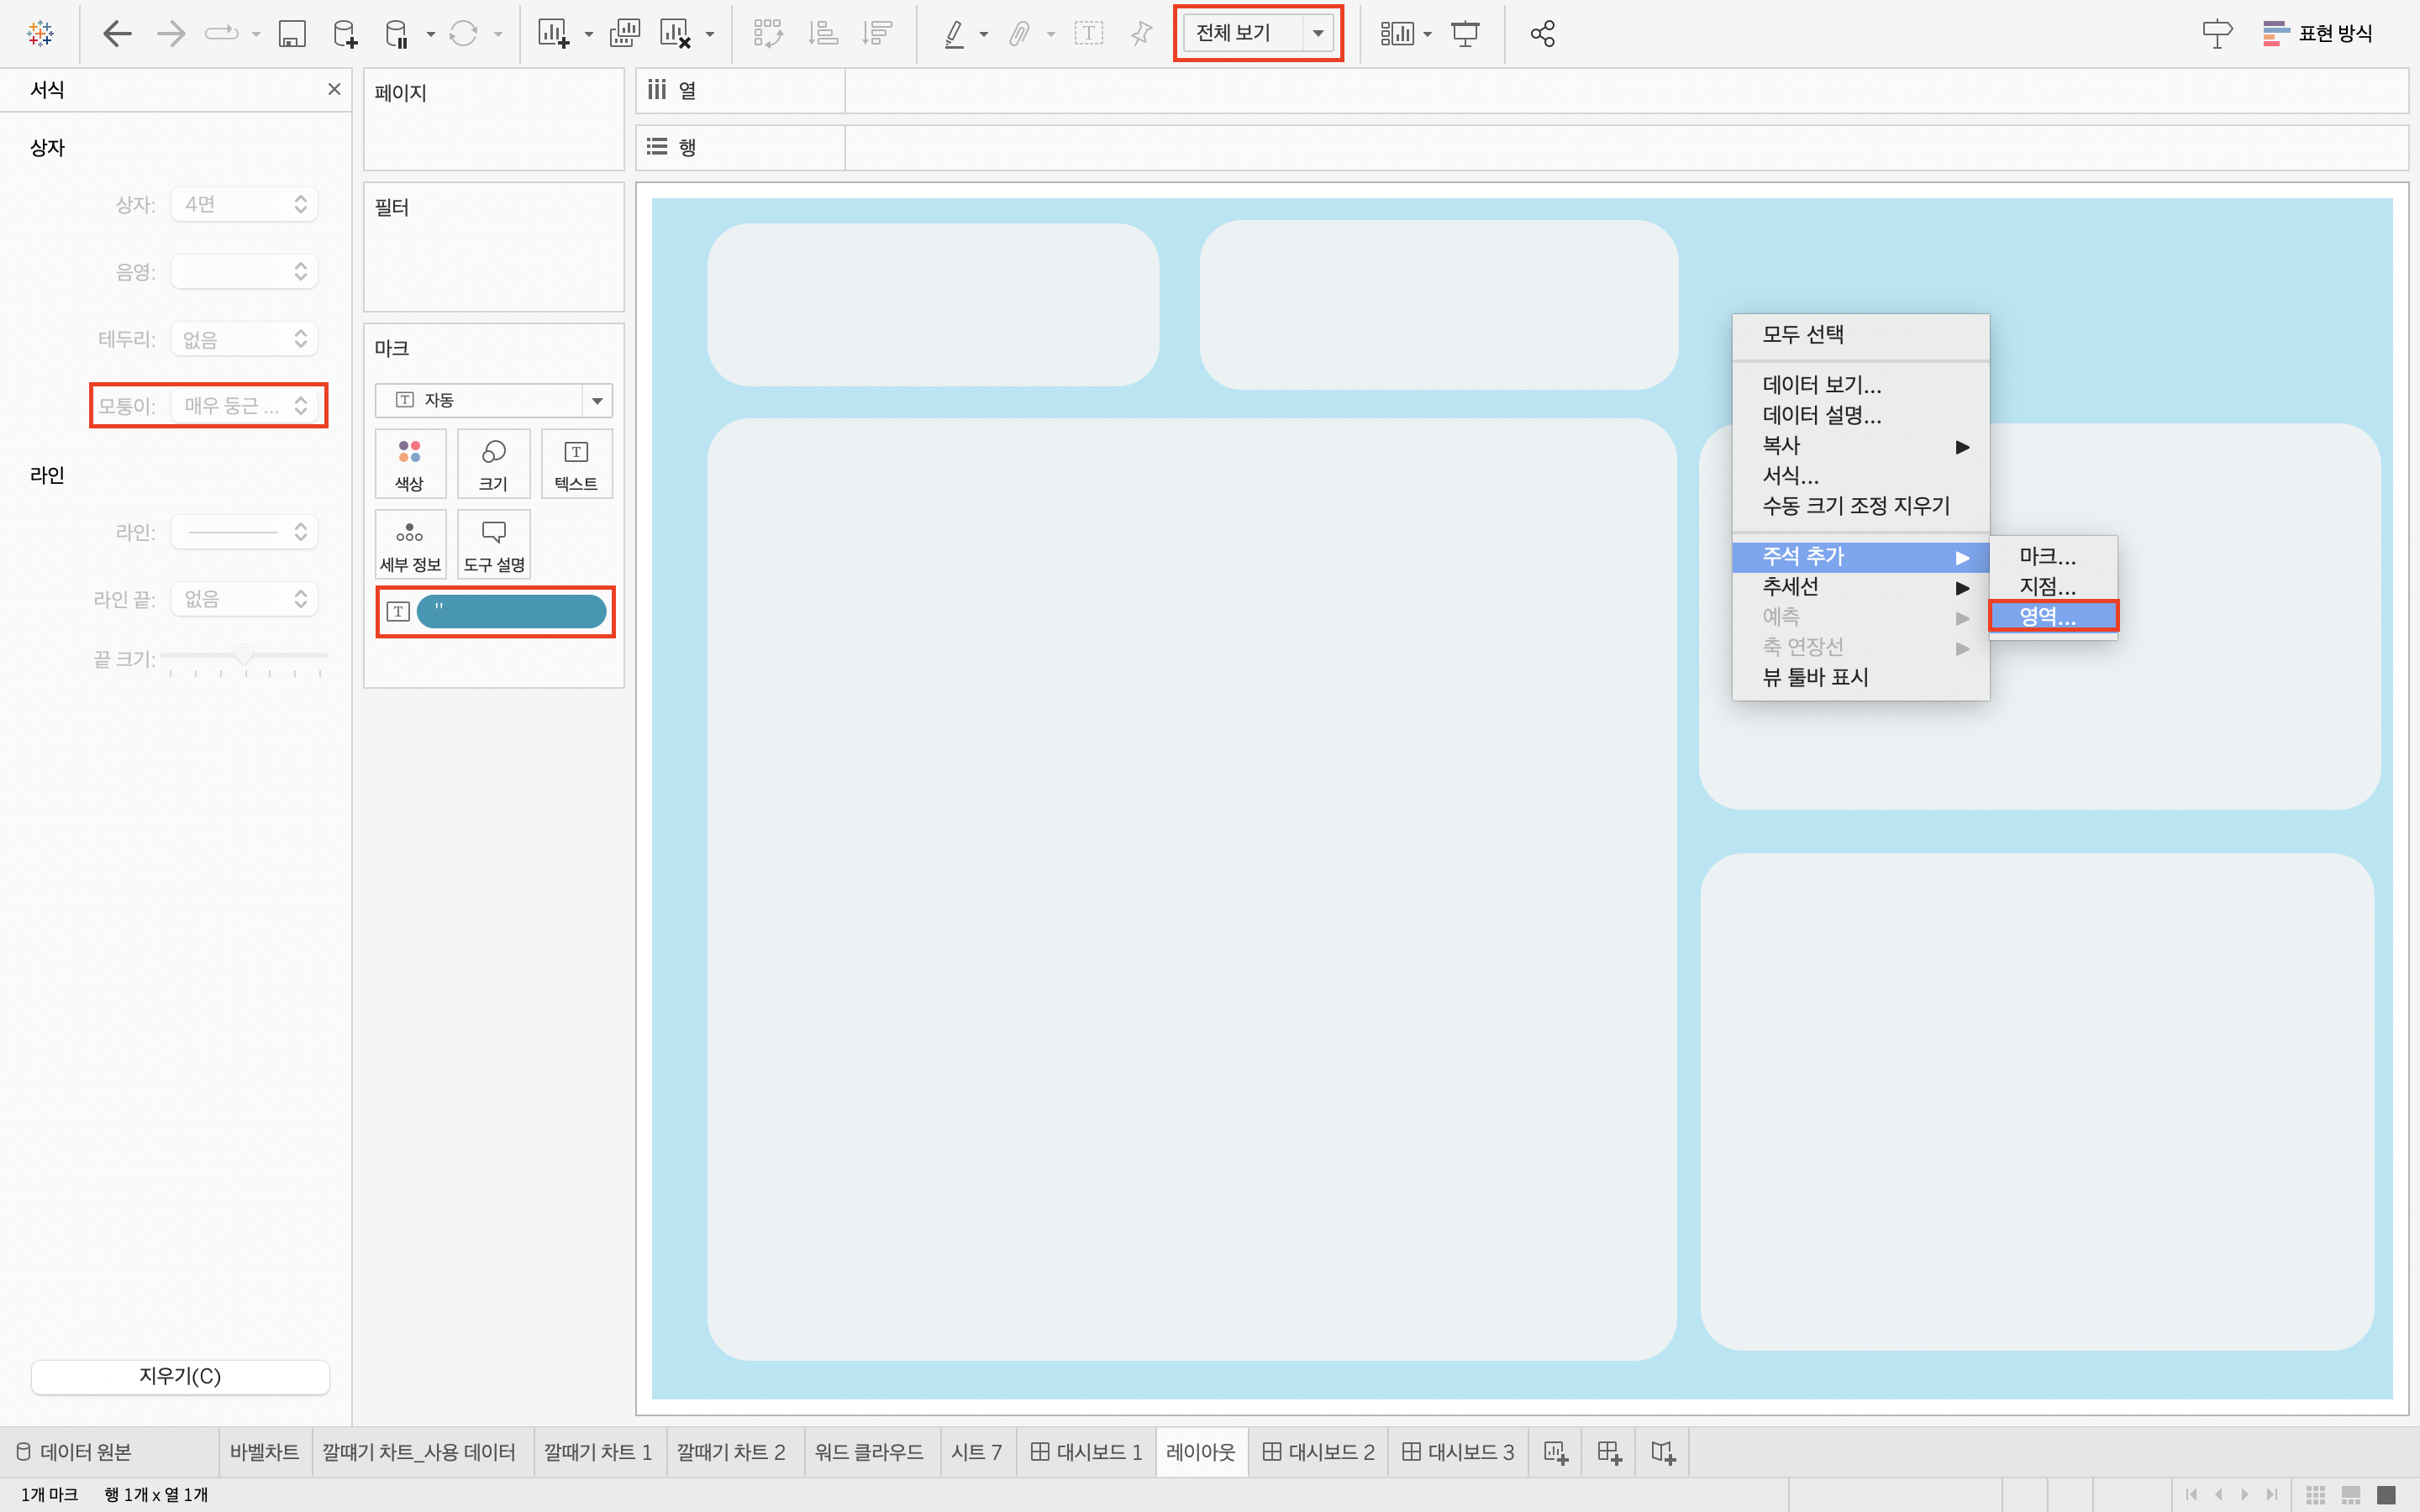The width and height of the screenshot is (2420, 1512).
Task: Select 영역... in annotation submenu
Action: tap(2049, 617)
